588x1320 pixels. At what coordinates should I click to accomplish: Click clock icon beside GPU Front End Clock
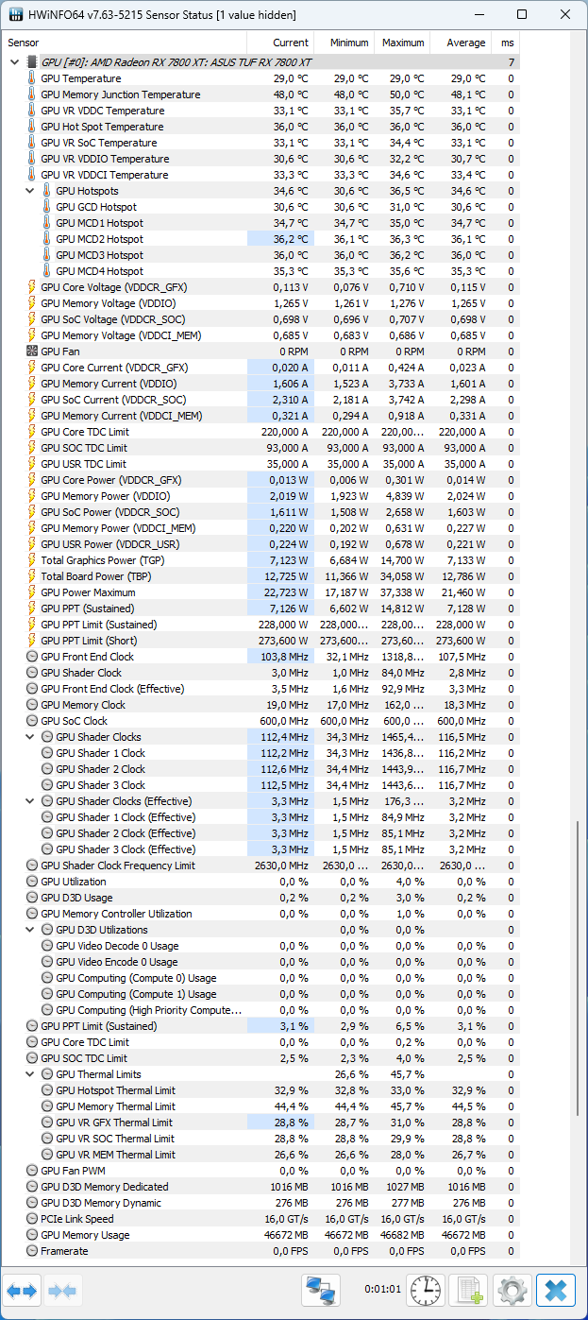tap(32, 657)
